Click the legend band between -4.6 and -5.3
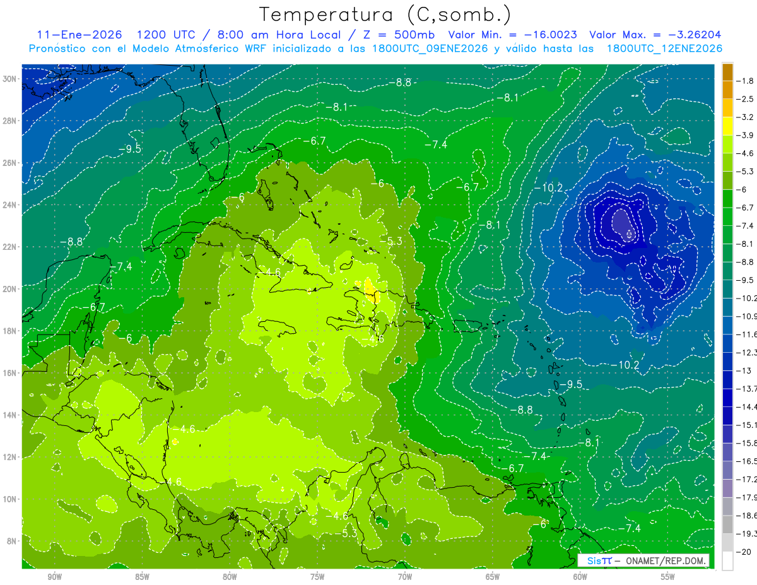757x585 pixels. (727, 162)
